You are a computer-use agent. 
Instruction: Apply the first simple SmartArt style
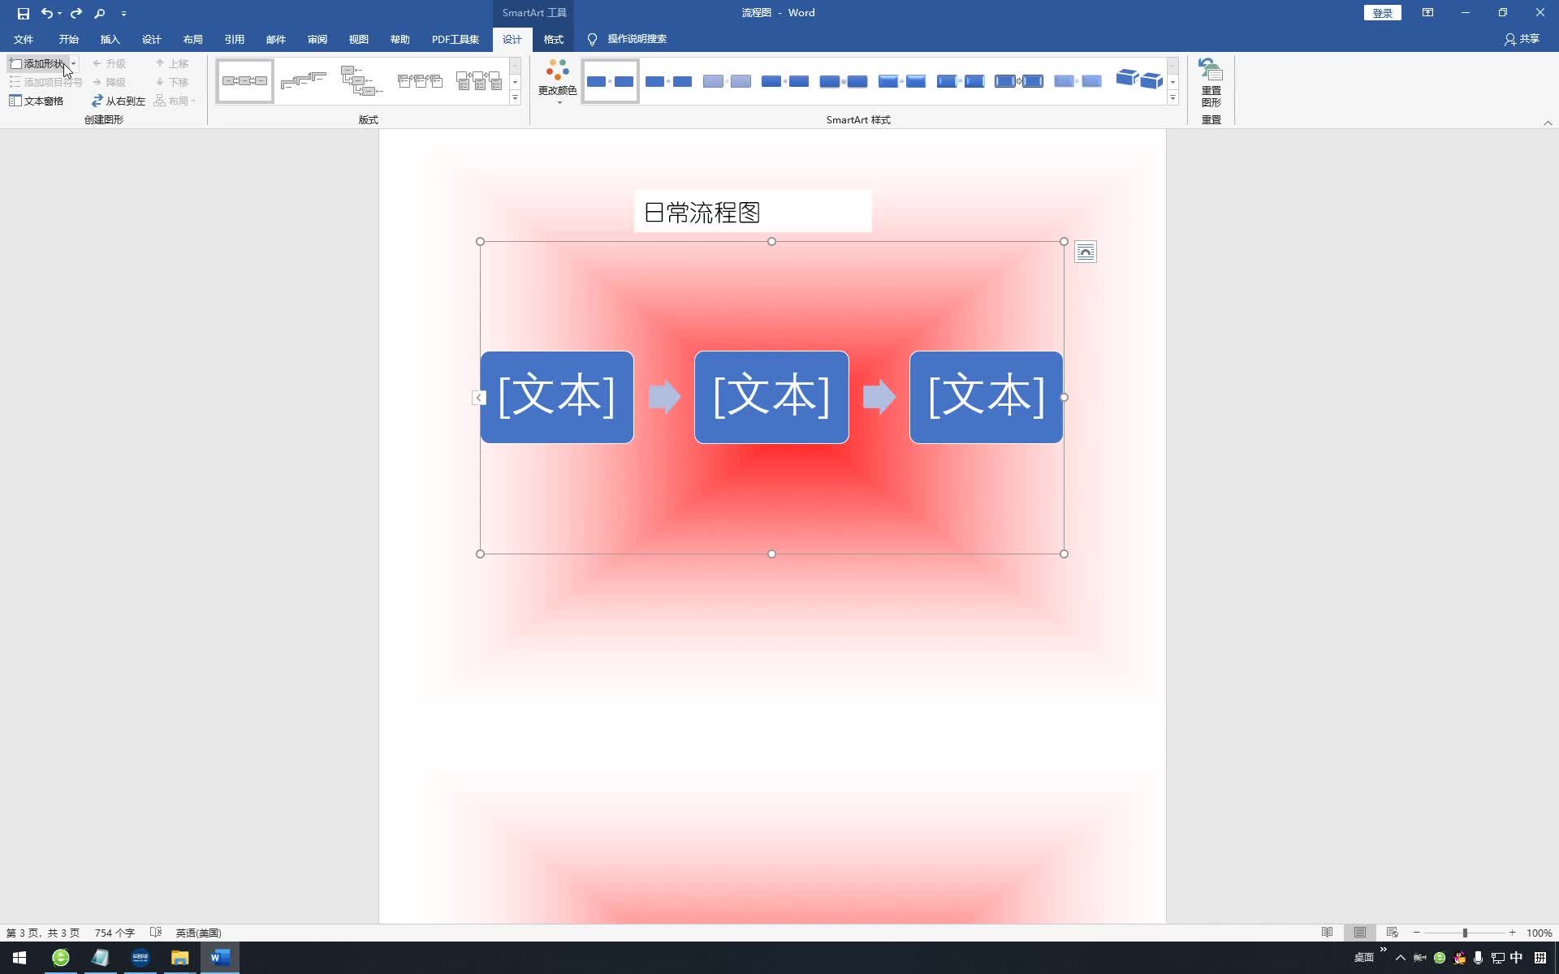tap(611, 81)
